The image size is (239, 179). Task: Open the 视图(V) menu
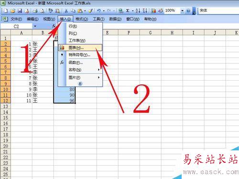tap(49, 19)
